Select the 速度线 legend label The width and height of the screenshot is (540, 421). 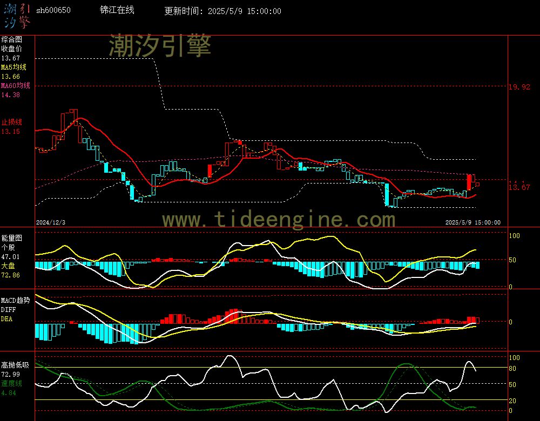pyautogui.click(x=12, y=383)
